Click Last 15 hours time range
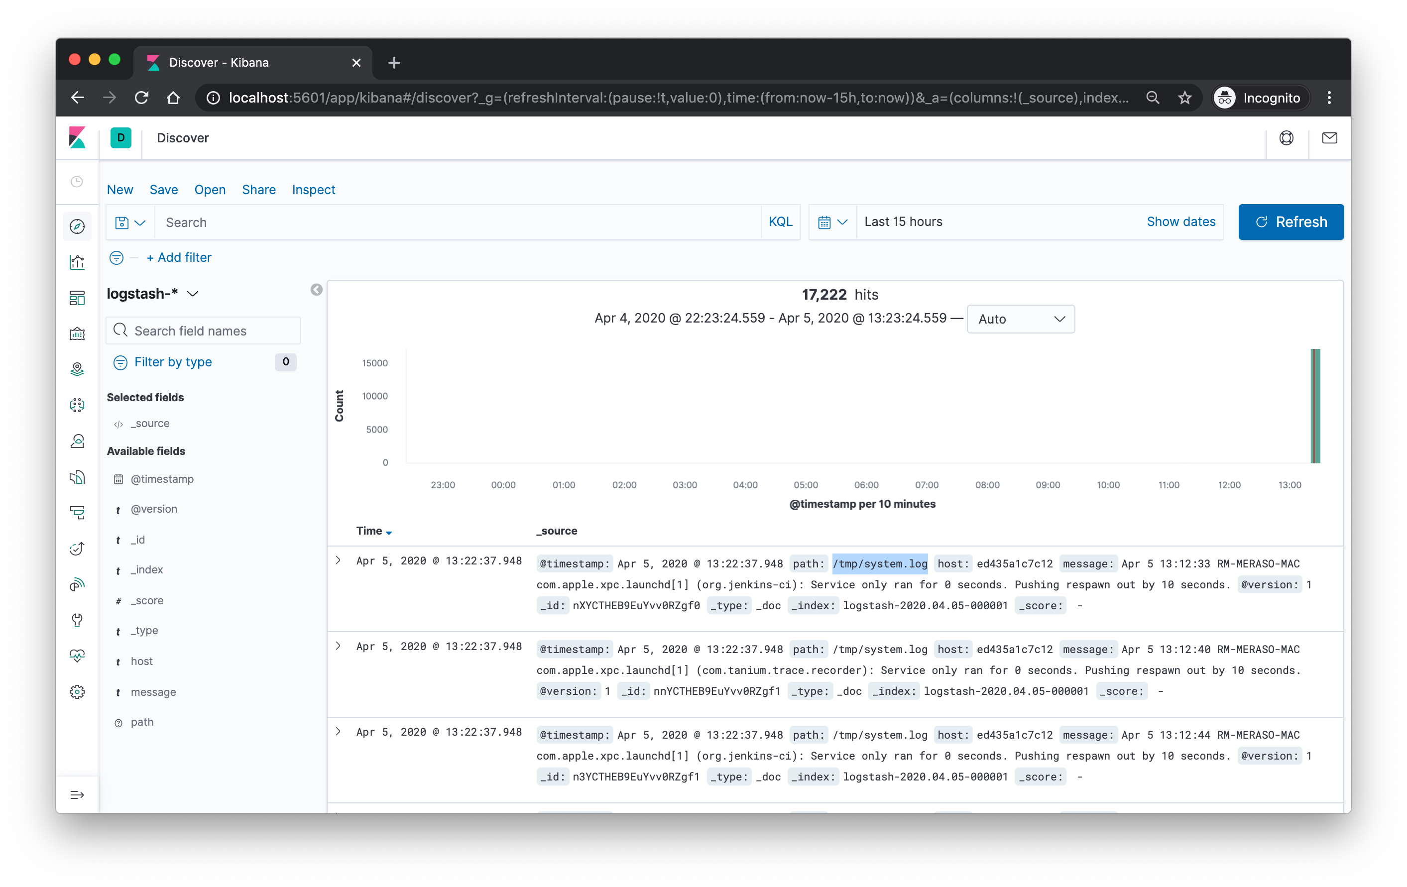1407x887 pixels. (x=903, y=222)
